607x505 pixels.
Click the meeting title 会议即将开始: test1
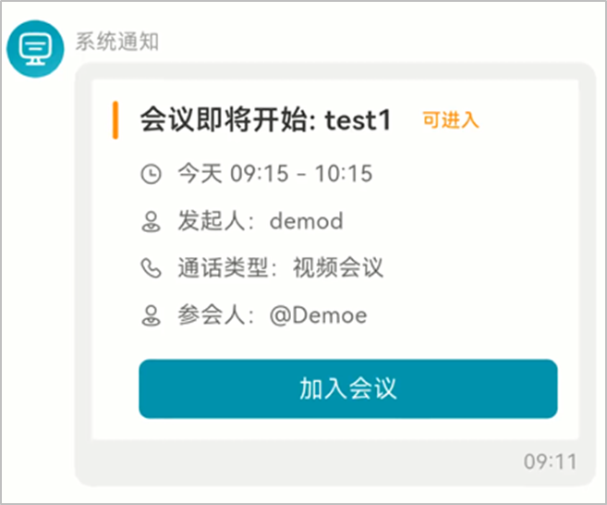click(x=265, y=119)
